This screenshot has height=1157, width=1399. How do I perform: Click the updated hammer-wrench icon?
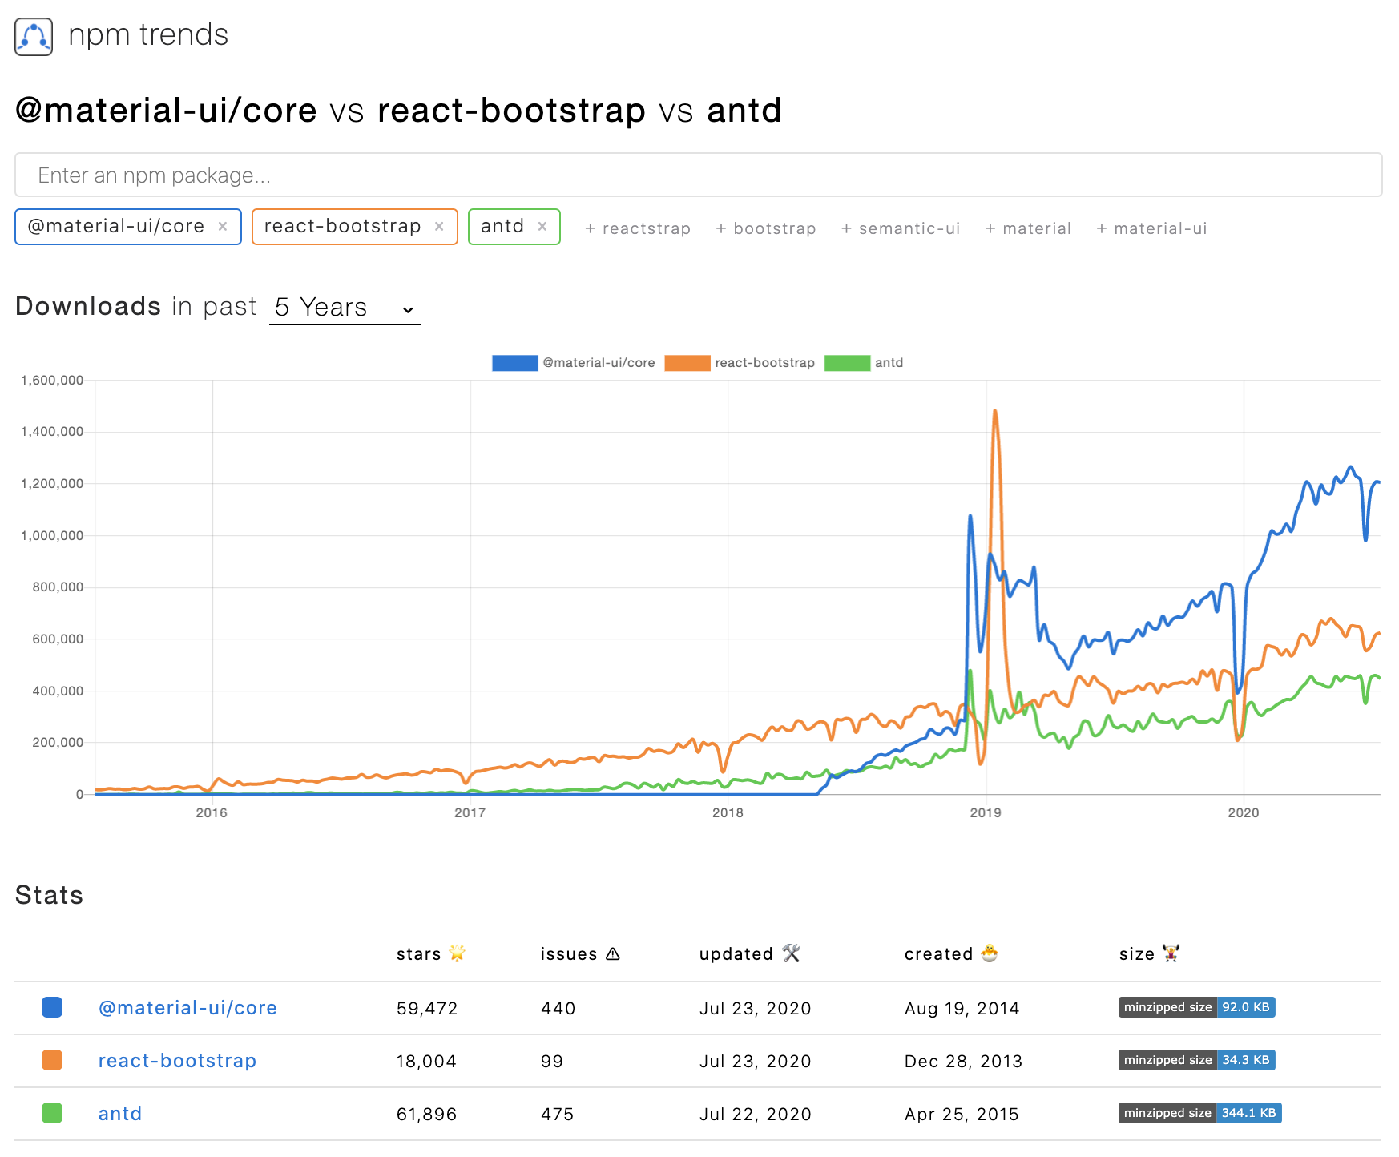(x=792, y=953)
